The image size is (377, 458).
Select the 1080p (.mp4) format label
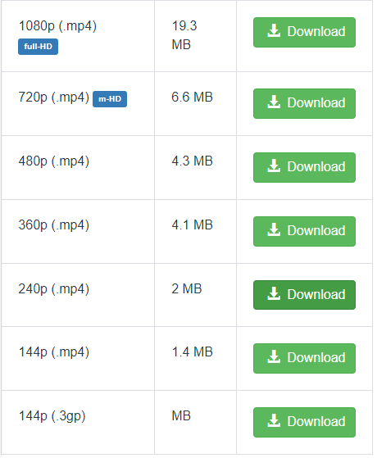click(57, 26)
